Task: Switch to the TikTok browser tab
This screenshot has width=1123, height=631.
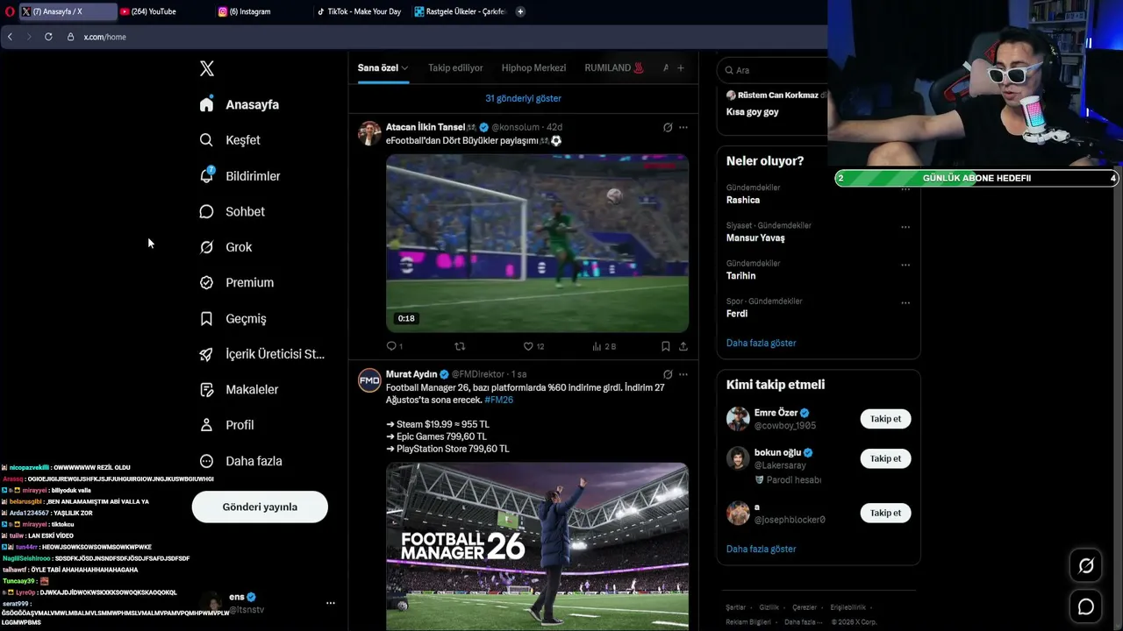Action: (361, 11)
